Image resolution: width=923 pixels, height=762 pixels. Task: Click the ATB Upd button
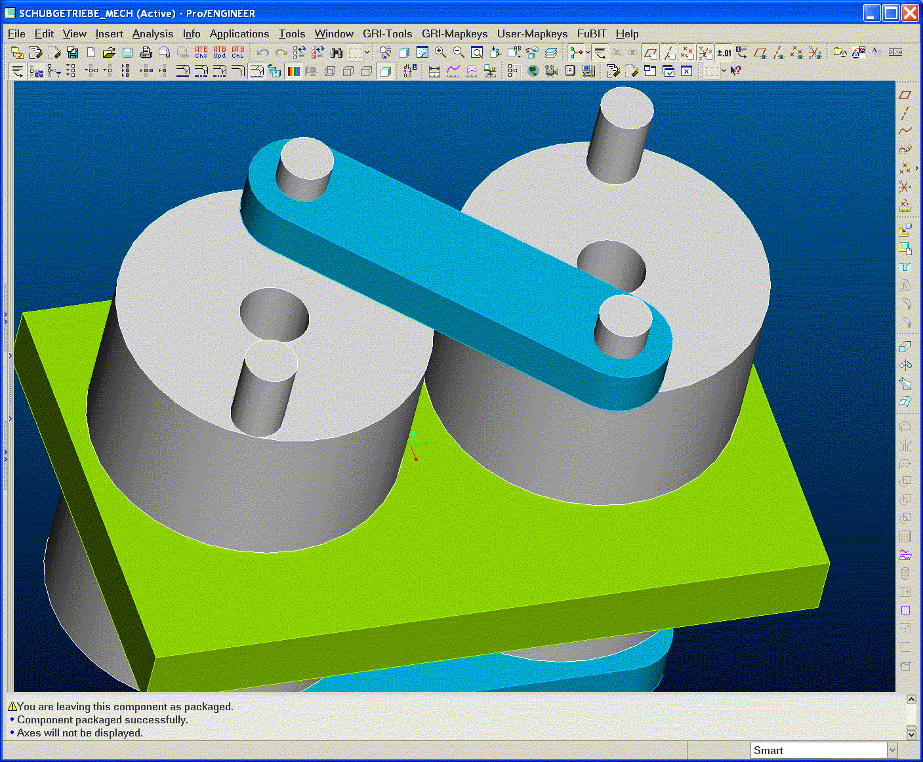tap(220, 52)
